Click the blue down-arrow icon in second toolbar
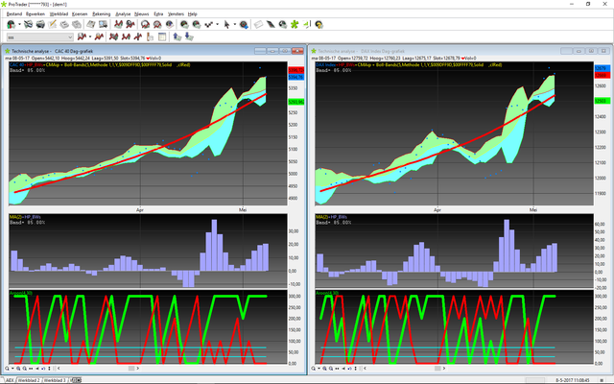This screenshot has width=614, height=384. pos(190,36)
